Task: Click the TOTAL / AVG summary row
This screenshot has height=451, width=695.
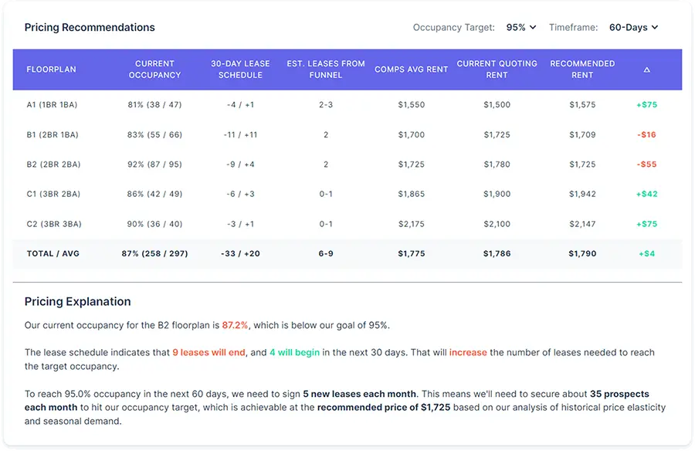Action: click(53, 253)
